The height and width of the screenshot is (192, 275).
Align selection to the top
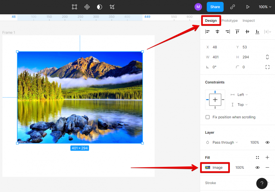(x=237, y=32)
